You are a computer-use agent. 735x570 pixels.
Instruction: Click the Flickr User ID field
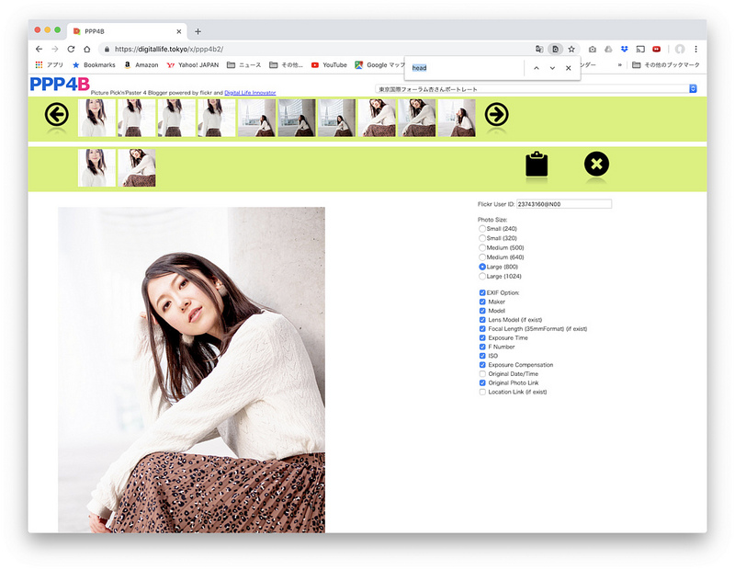[563, 204]
